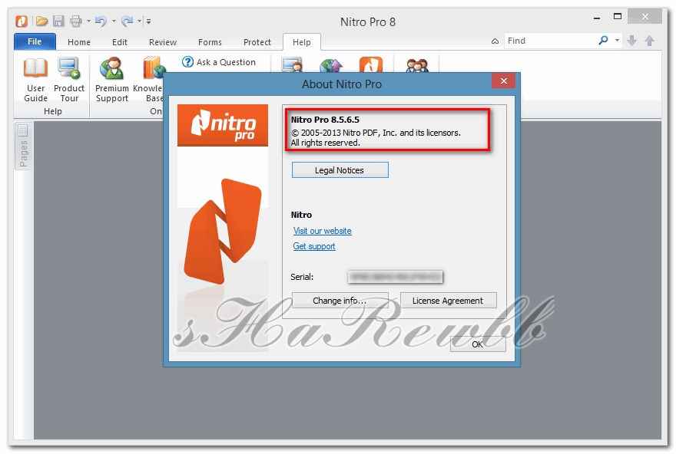Follow the Get support link
The height and width of the screenshot is (454, 676).
tap(314, 246)
